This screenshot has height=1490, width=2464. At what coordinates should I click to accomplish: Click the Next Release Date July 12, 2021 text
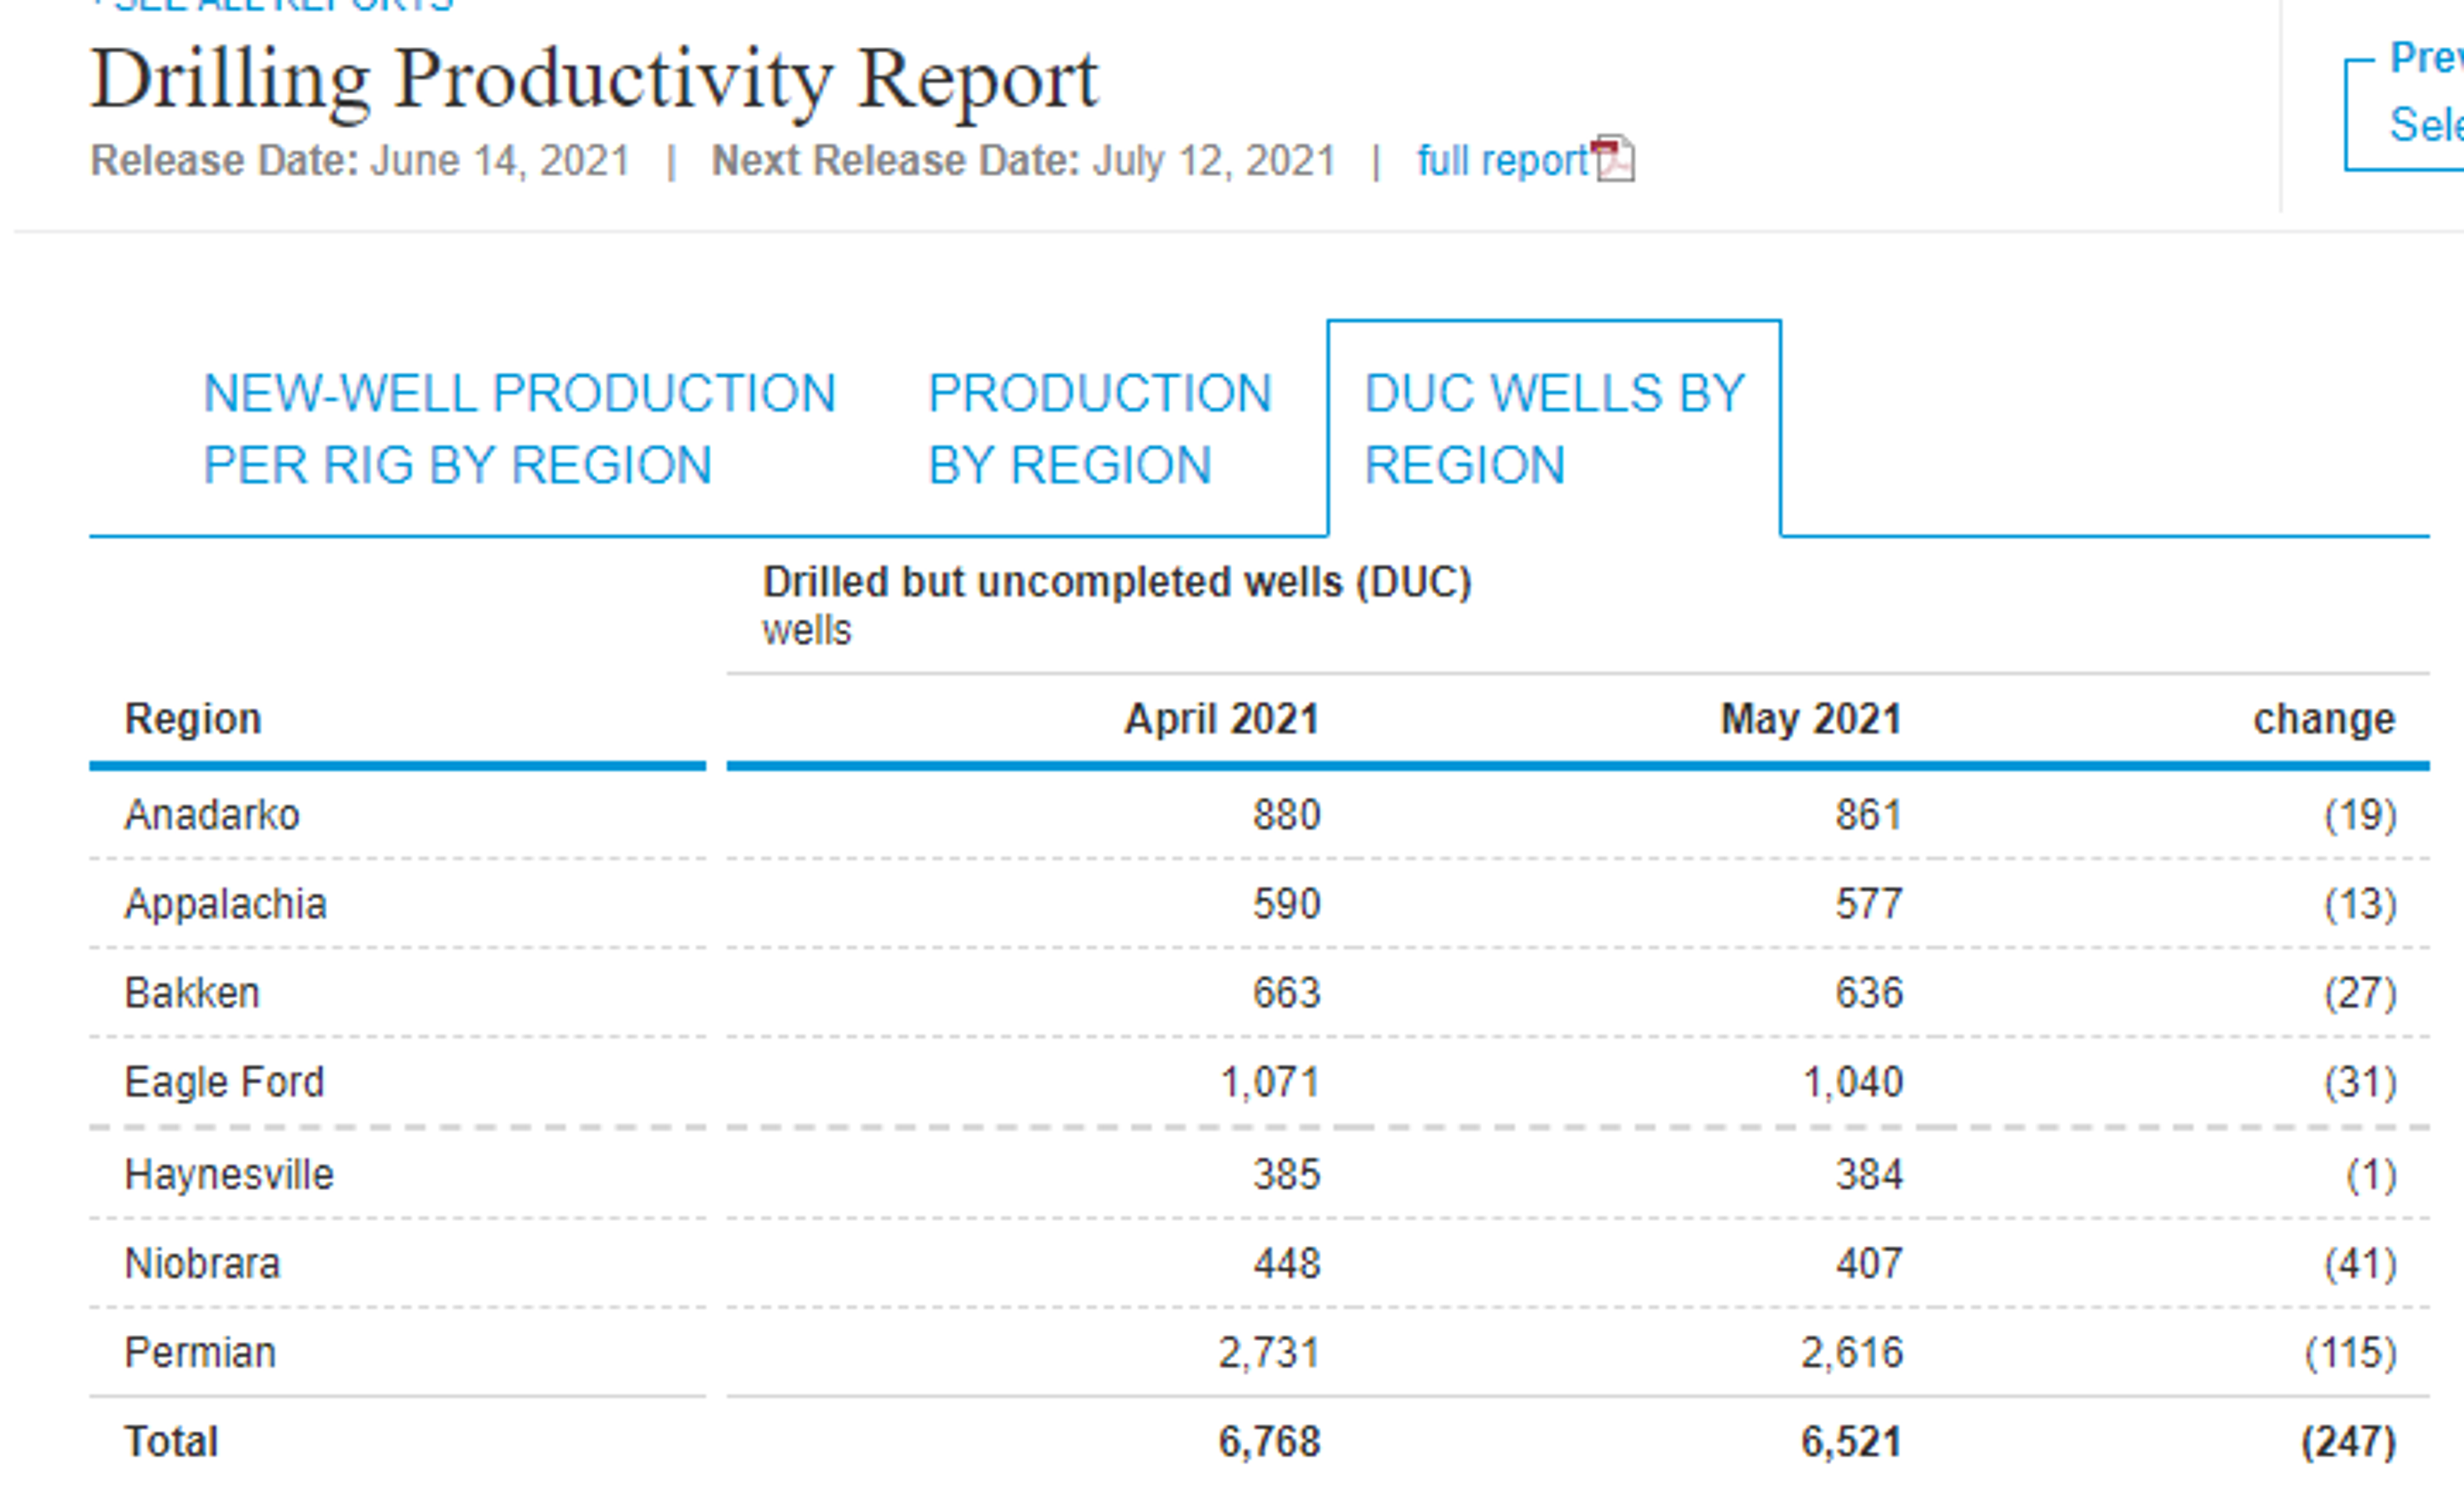pos(1023,161)
